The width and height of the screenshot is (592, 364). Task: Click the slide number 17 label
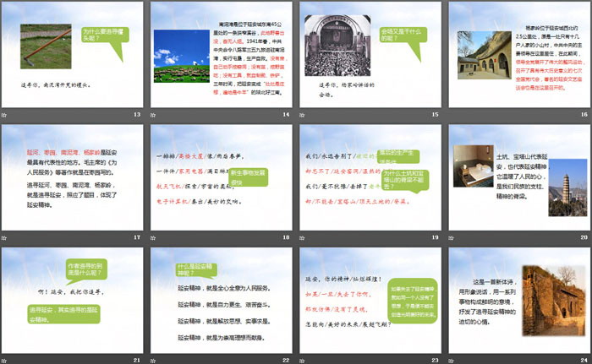tap(137, 237)
